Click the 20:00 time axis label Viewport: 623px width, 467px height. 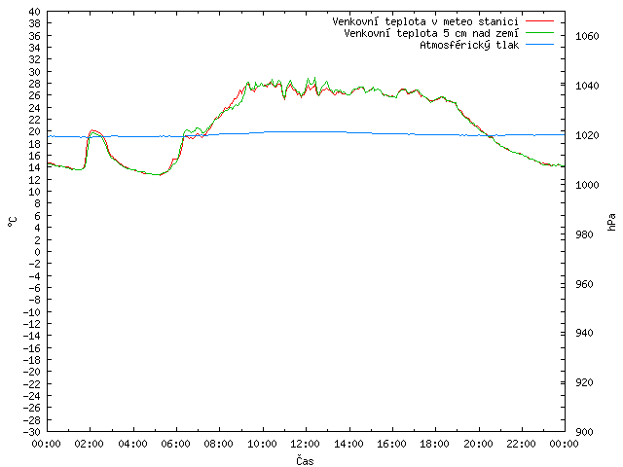(478, 444)
